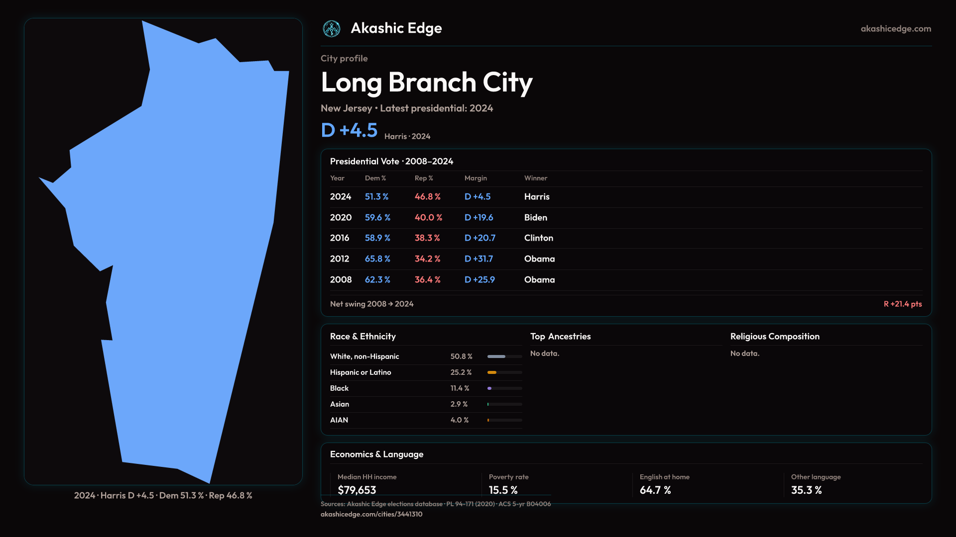Image resolution: width=956 pixels, height=537 pixels.
Task: Click the 2016 Clinton result row
Action: tap(538, 238)
